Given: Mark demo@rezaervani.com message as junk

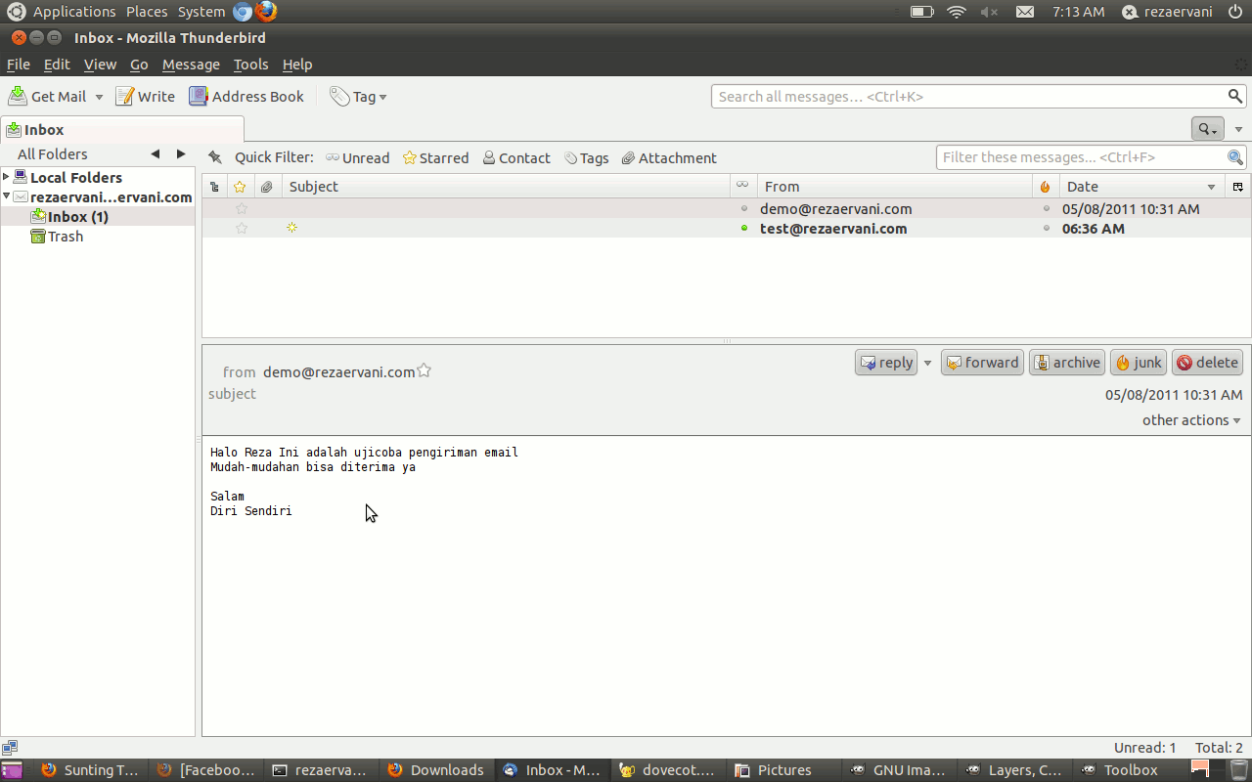Looking at the screenshot, I should tap(1046, 208).
